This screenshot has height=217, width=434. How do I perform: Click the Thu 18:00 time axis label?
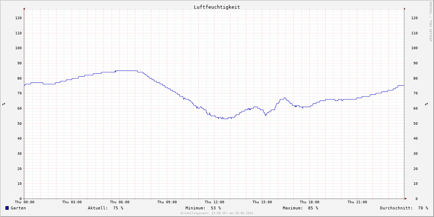pos(310,202)
